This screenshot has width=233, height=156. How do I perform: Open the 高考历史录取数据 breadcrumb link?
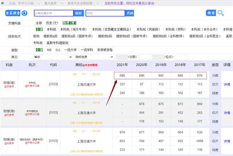pos(80,3)
